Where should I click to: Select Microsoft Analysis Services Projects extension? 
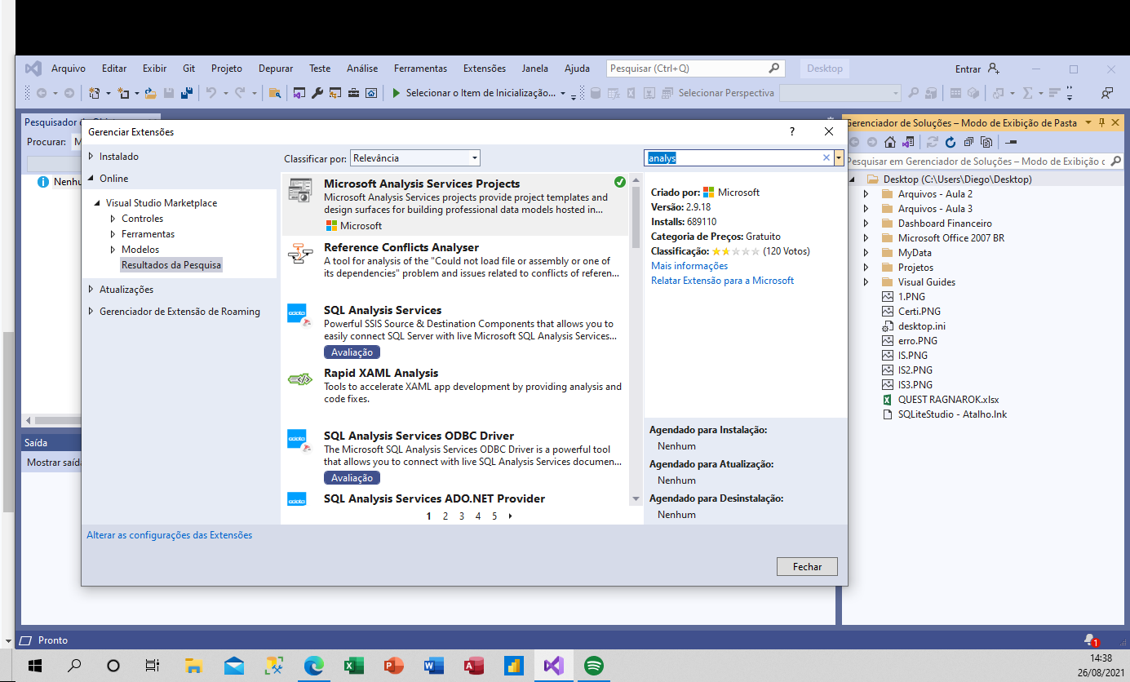[456, 205]
